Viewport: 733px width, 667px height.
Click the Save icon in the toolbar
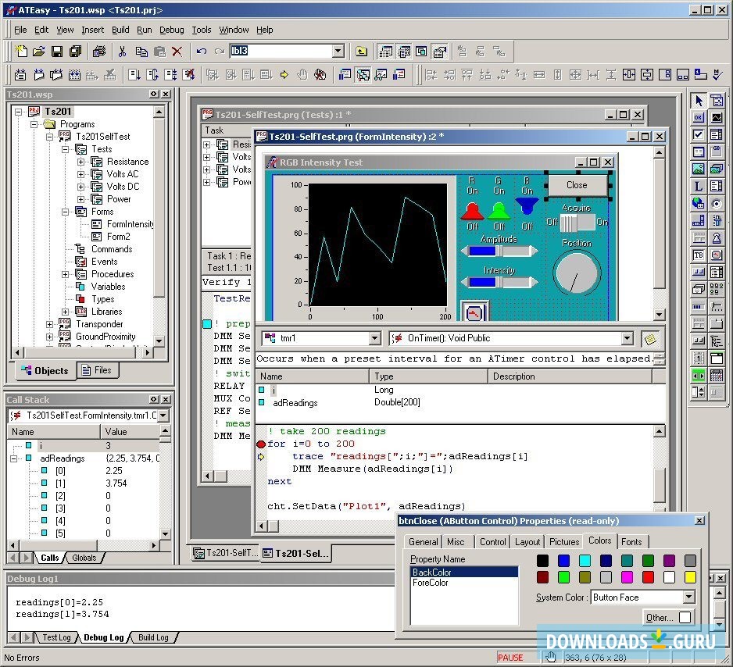(x=57, y=52)
